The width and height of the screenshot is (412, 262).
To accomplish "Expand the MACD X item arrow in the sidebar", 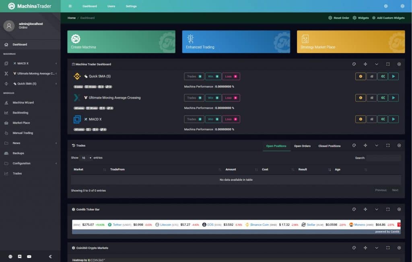I will click(x=56, y=63).
